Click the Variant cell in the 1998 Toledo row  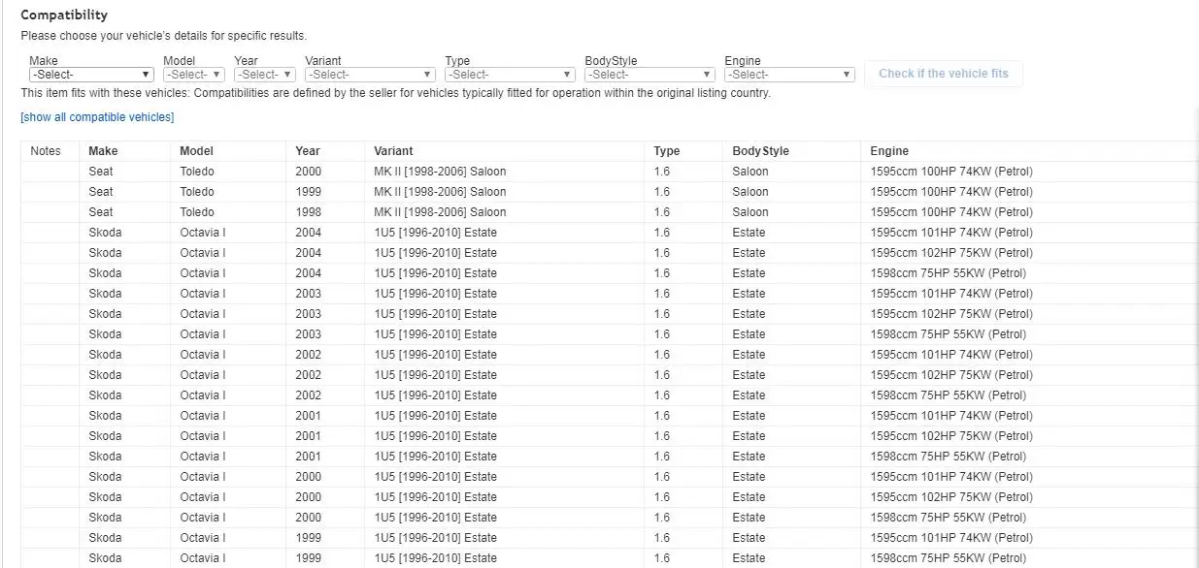[x=440, y=212]
